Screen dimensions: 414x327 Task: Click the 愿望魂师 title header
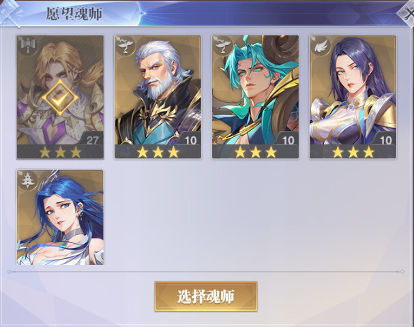[74, 14]
